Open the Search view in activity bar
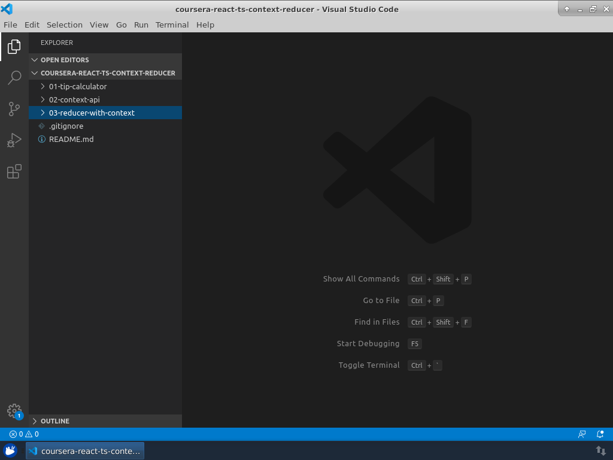Viewport: 613px width, 460px height. pos(14,77)
